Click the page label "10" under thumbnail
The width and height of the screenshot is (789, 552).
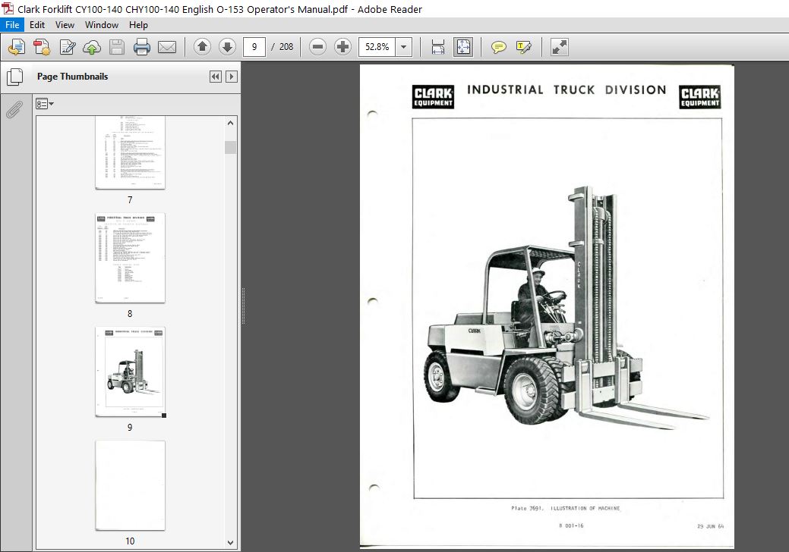tap(130, 541)
